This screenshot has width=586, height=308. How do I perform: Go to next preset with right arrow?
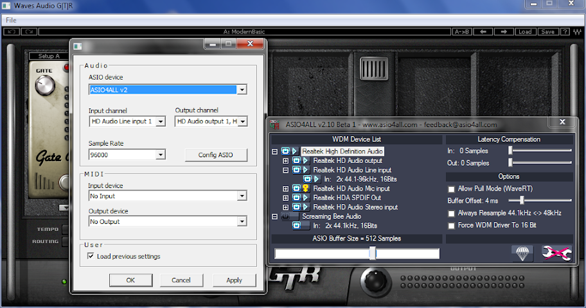click(x=503, y=31)
